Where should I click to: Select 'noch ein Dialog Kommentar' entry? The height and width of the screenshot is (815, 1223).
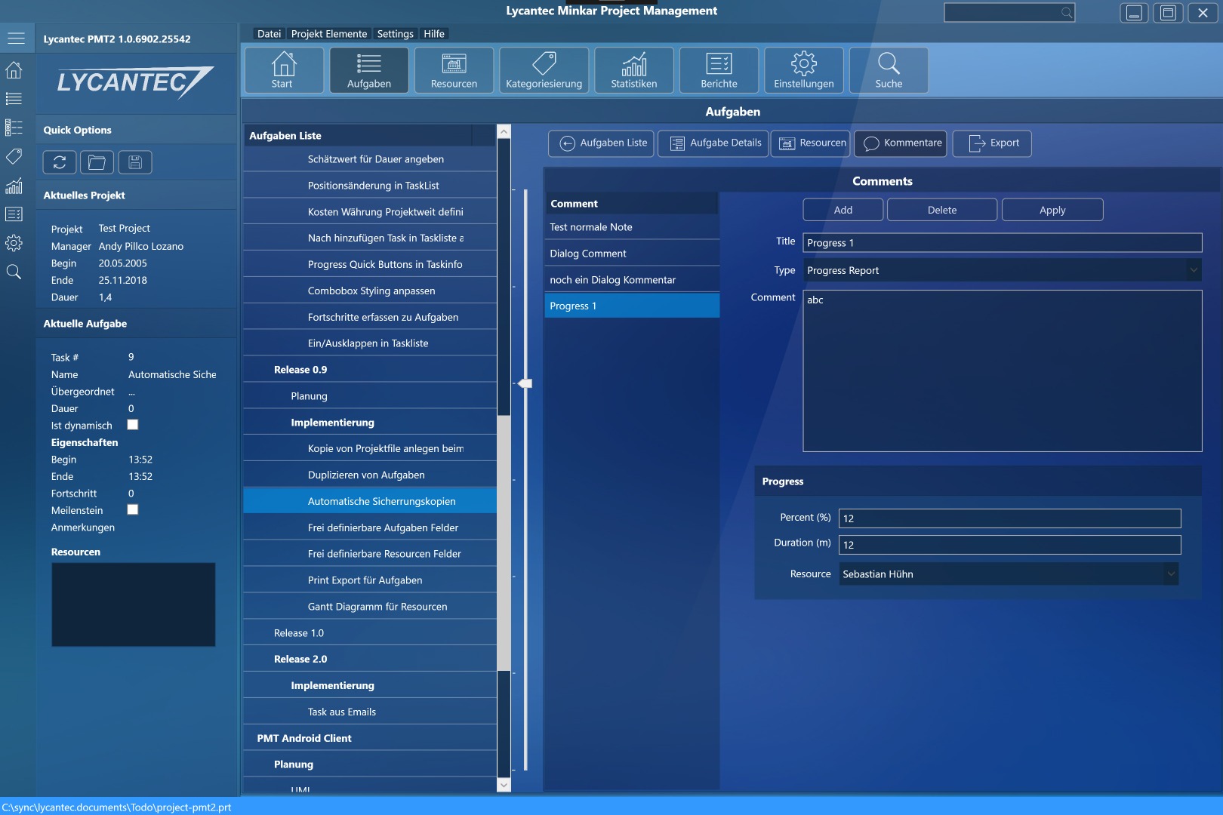tap(632, 280)
